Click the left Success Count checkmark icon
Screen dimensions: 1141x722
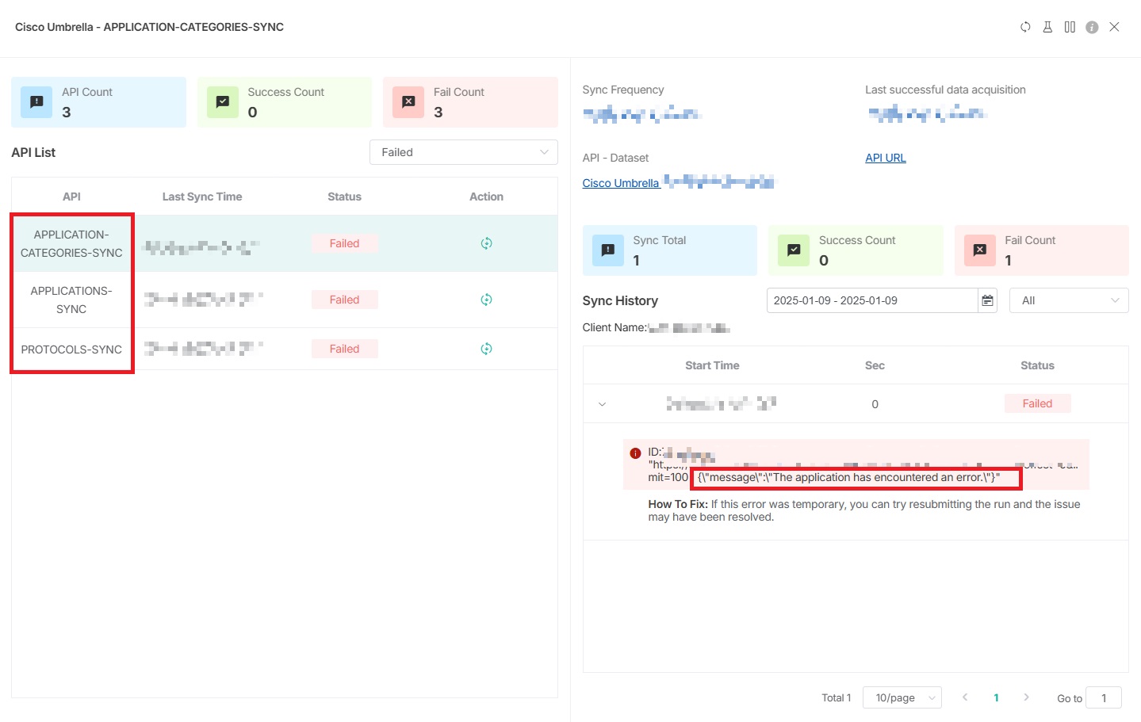(223, 102)
